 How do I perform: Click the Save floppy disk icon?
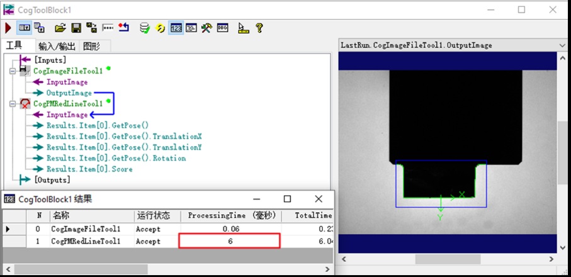(x=76, y=28)
